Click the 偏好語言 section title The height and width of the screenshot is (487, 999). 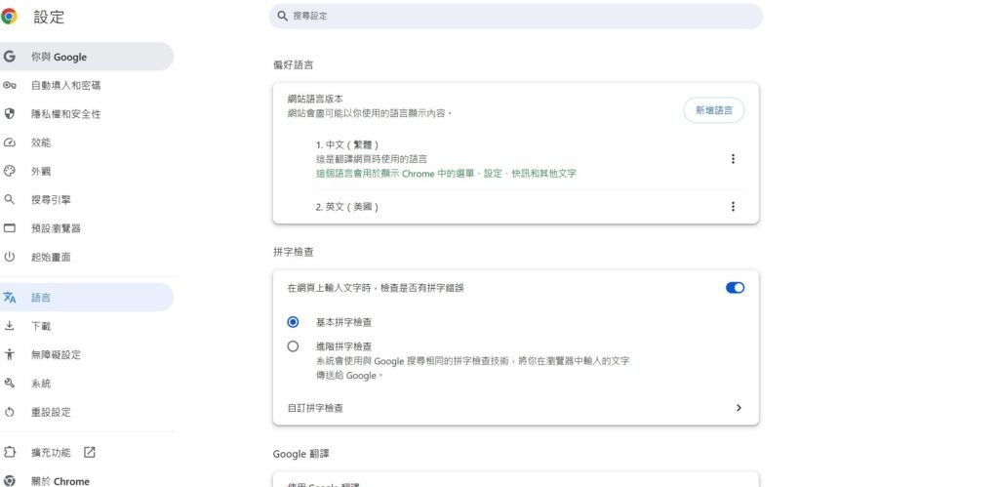click(x=293, y=65)
